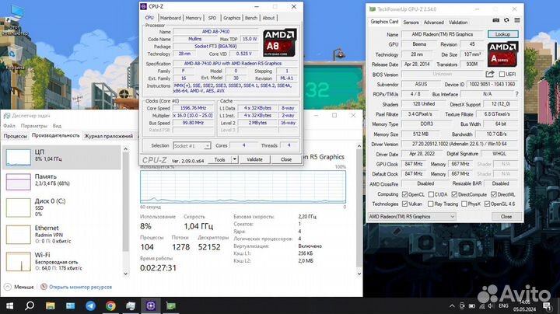The height and width of the screenshot is (314, 560).
Task: Open Google Chrome from the taskbar
Action: [x=110, y=305]
